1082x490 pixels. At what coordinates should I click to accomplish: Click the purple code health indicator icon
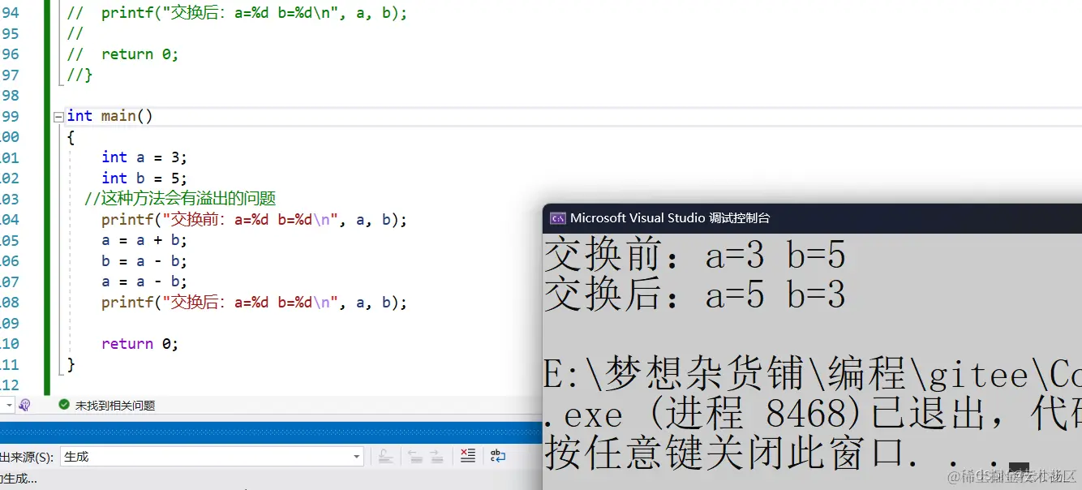(24, 406)
